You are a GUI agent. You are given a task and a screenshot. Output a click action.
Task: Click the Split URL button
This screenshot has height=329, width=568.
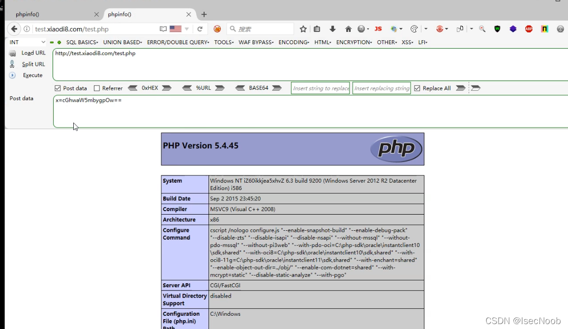(x=28, y=64)
